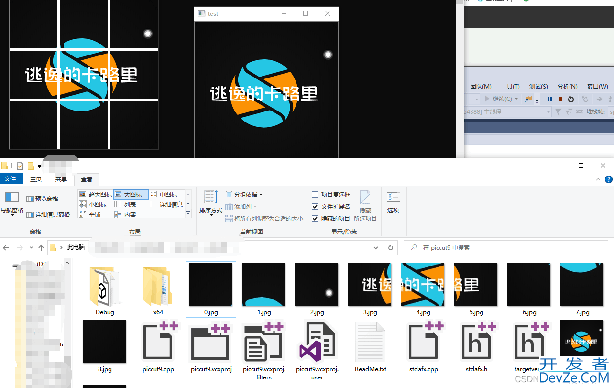
Task: Pause debugging in Visual Studio toolbar
Action: click(550, 99)
